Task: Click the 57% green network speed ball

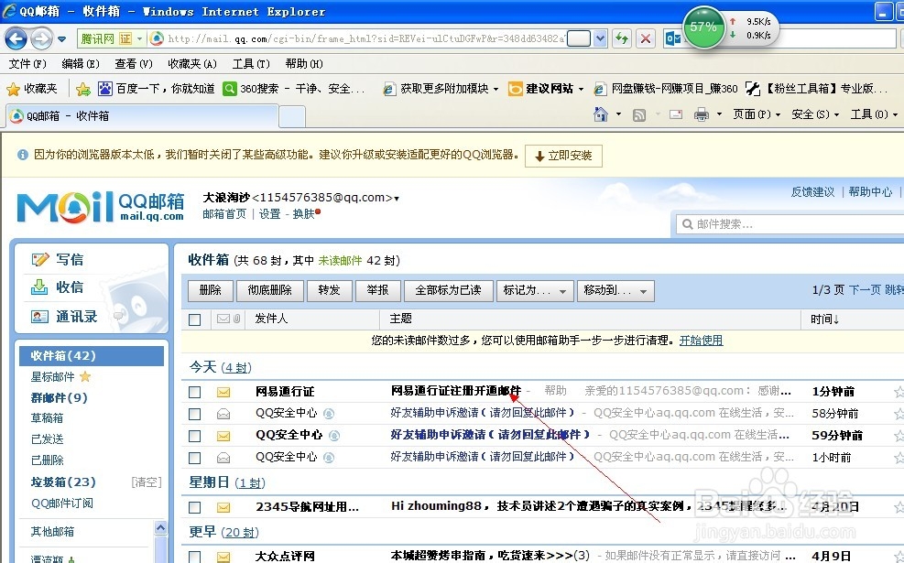Action: click(703, 27)
